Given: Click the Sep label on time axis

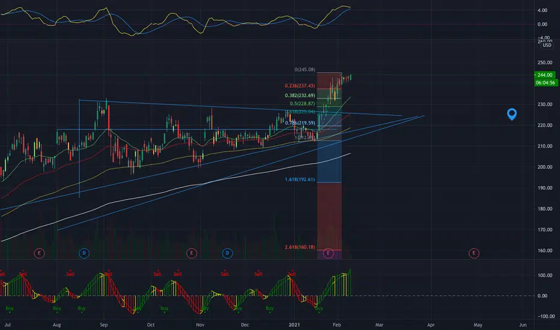Looking at the screenshot, I should click(103, 325).
